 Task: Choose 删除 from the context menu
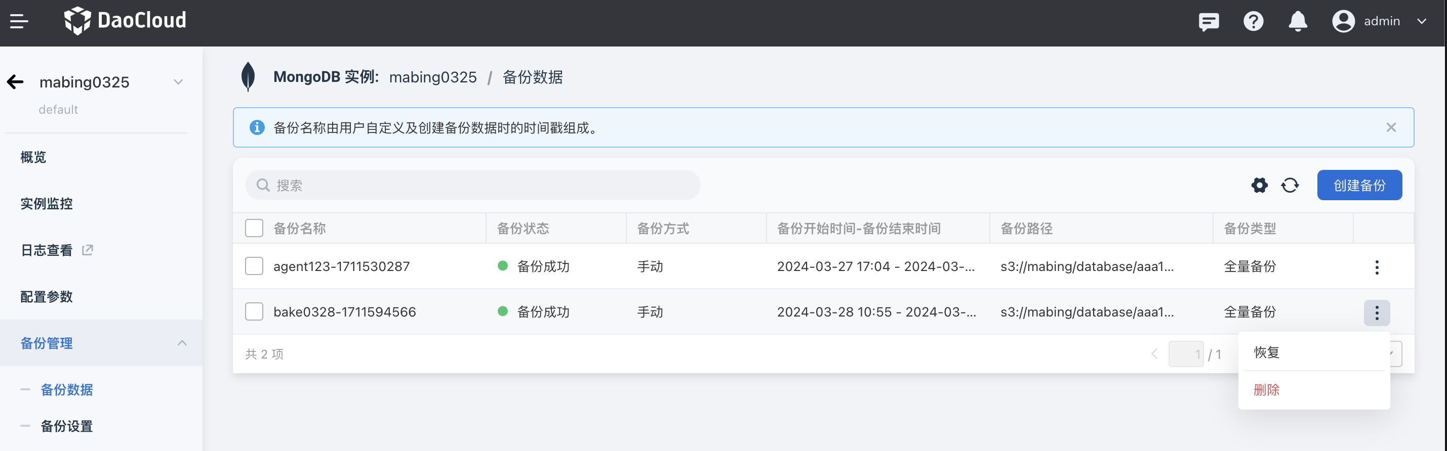coord(1266,390)
